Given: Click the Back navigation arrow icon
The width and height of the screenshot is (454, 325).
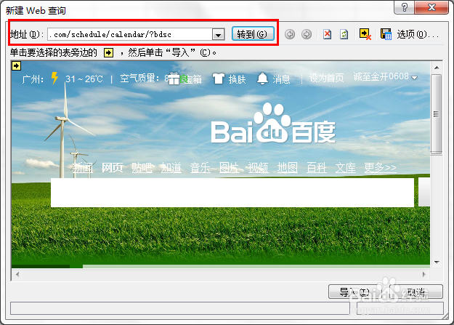Looking at the screenshot, I should point(290,34).
